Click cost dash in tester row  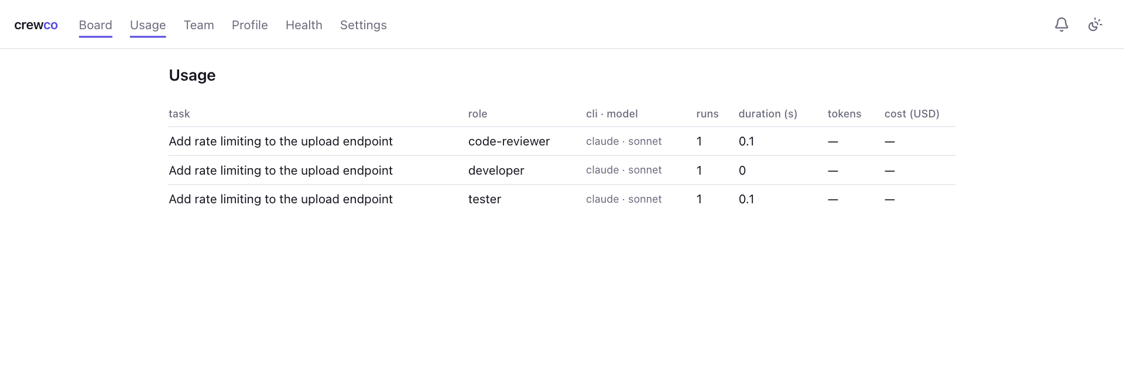pos(890,200)
